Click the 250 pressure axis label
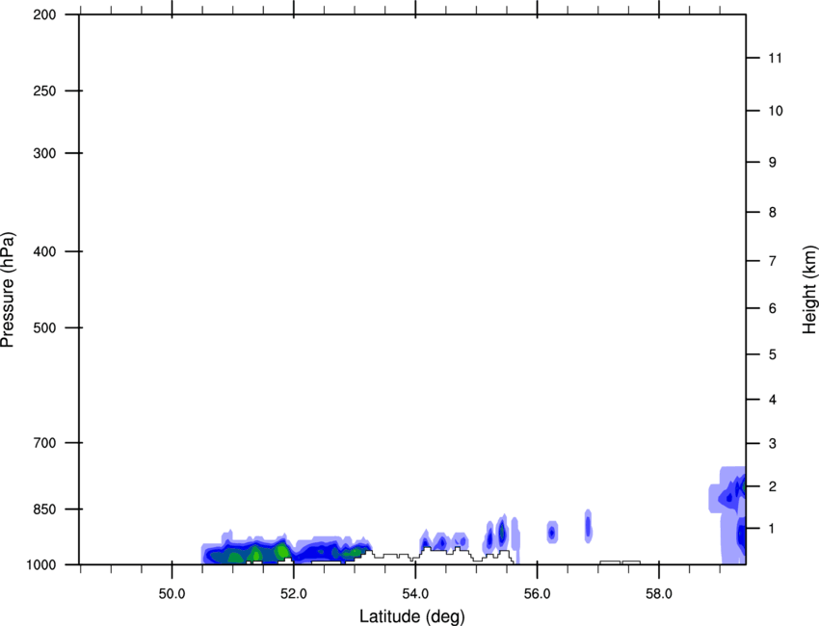Viewport: 819px width, 626px height. tap(44, 91)
